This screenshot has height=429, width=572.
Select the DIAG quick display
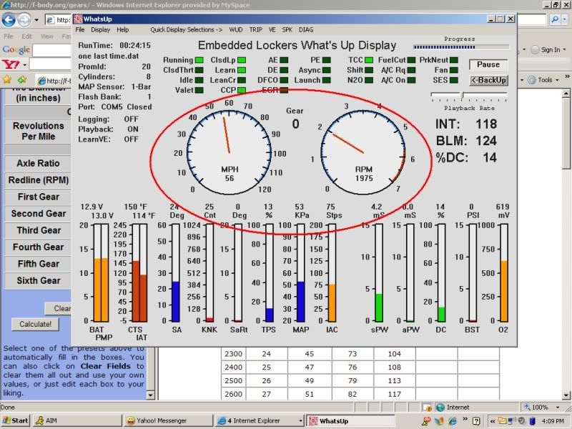(306, 29)
